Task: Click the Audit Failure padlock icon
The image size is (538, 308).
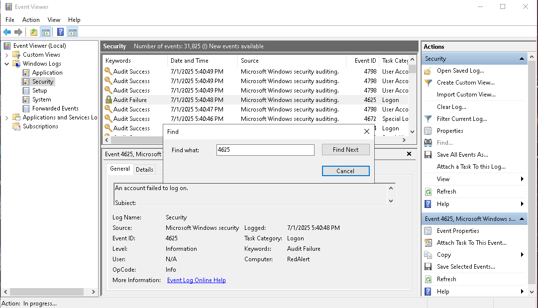Action: tap(108, 100)
